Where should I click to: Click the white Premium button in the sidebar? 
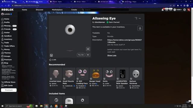tap(9, 90)
